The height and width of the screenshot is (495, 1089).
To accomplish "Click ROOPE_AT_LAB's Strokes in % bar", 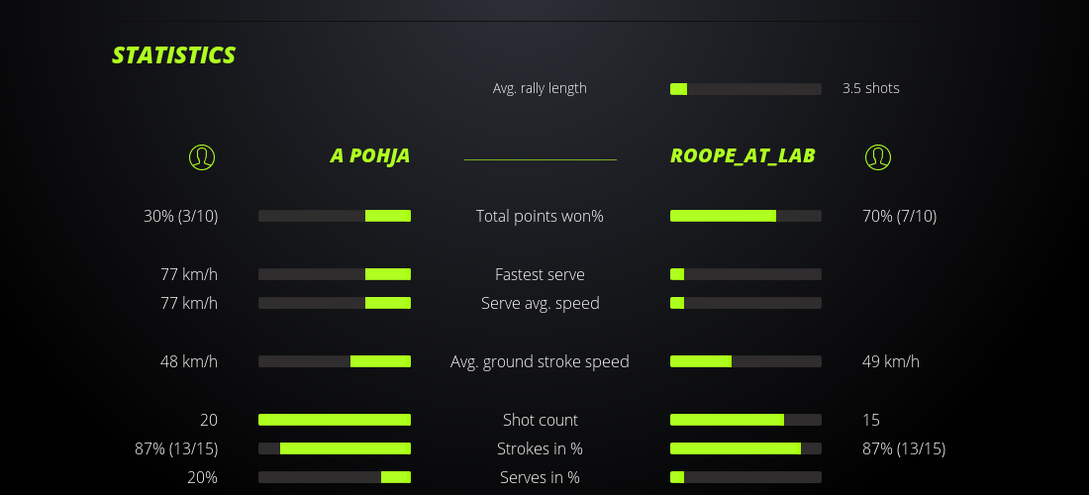I will pos(745,448).
